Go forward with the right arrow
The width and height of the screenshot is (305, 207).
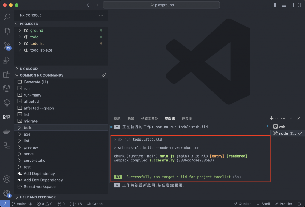click(x=97, y=5)
